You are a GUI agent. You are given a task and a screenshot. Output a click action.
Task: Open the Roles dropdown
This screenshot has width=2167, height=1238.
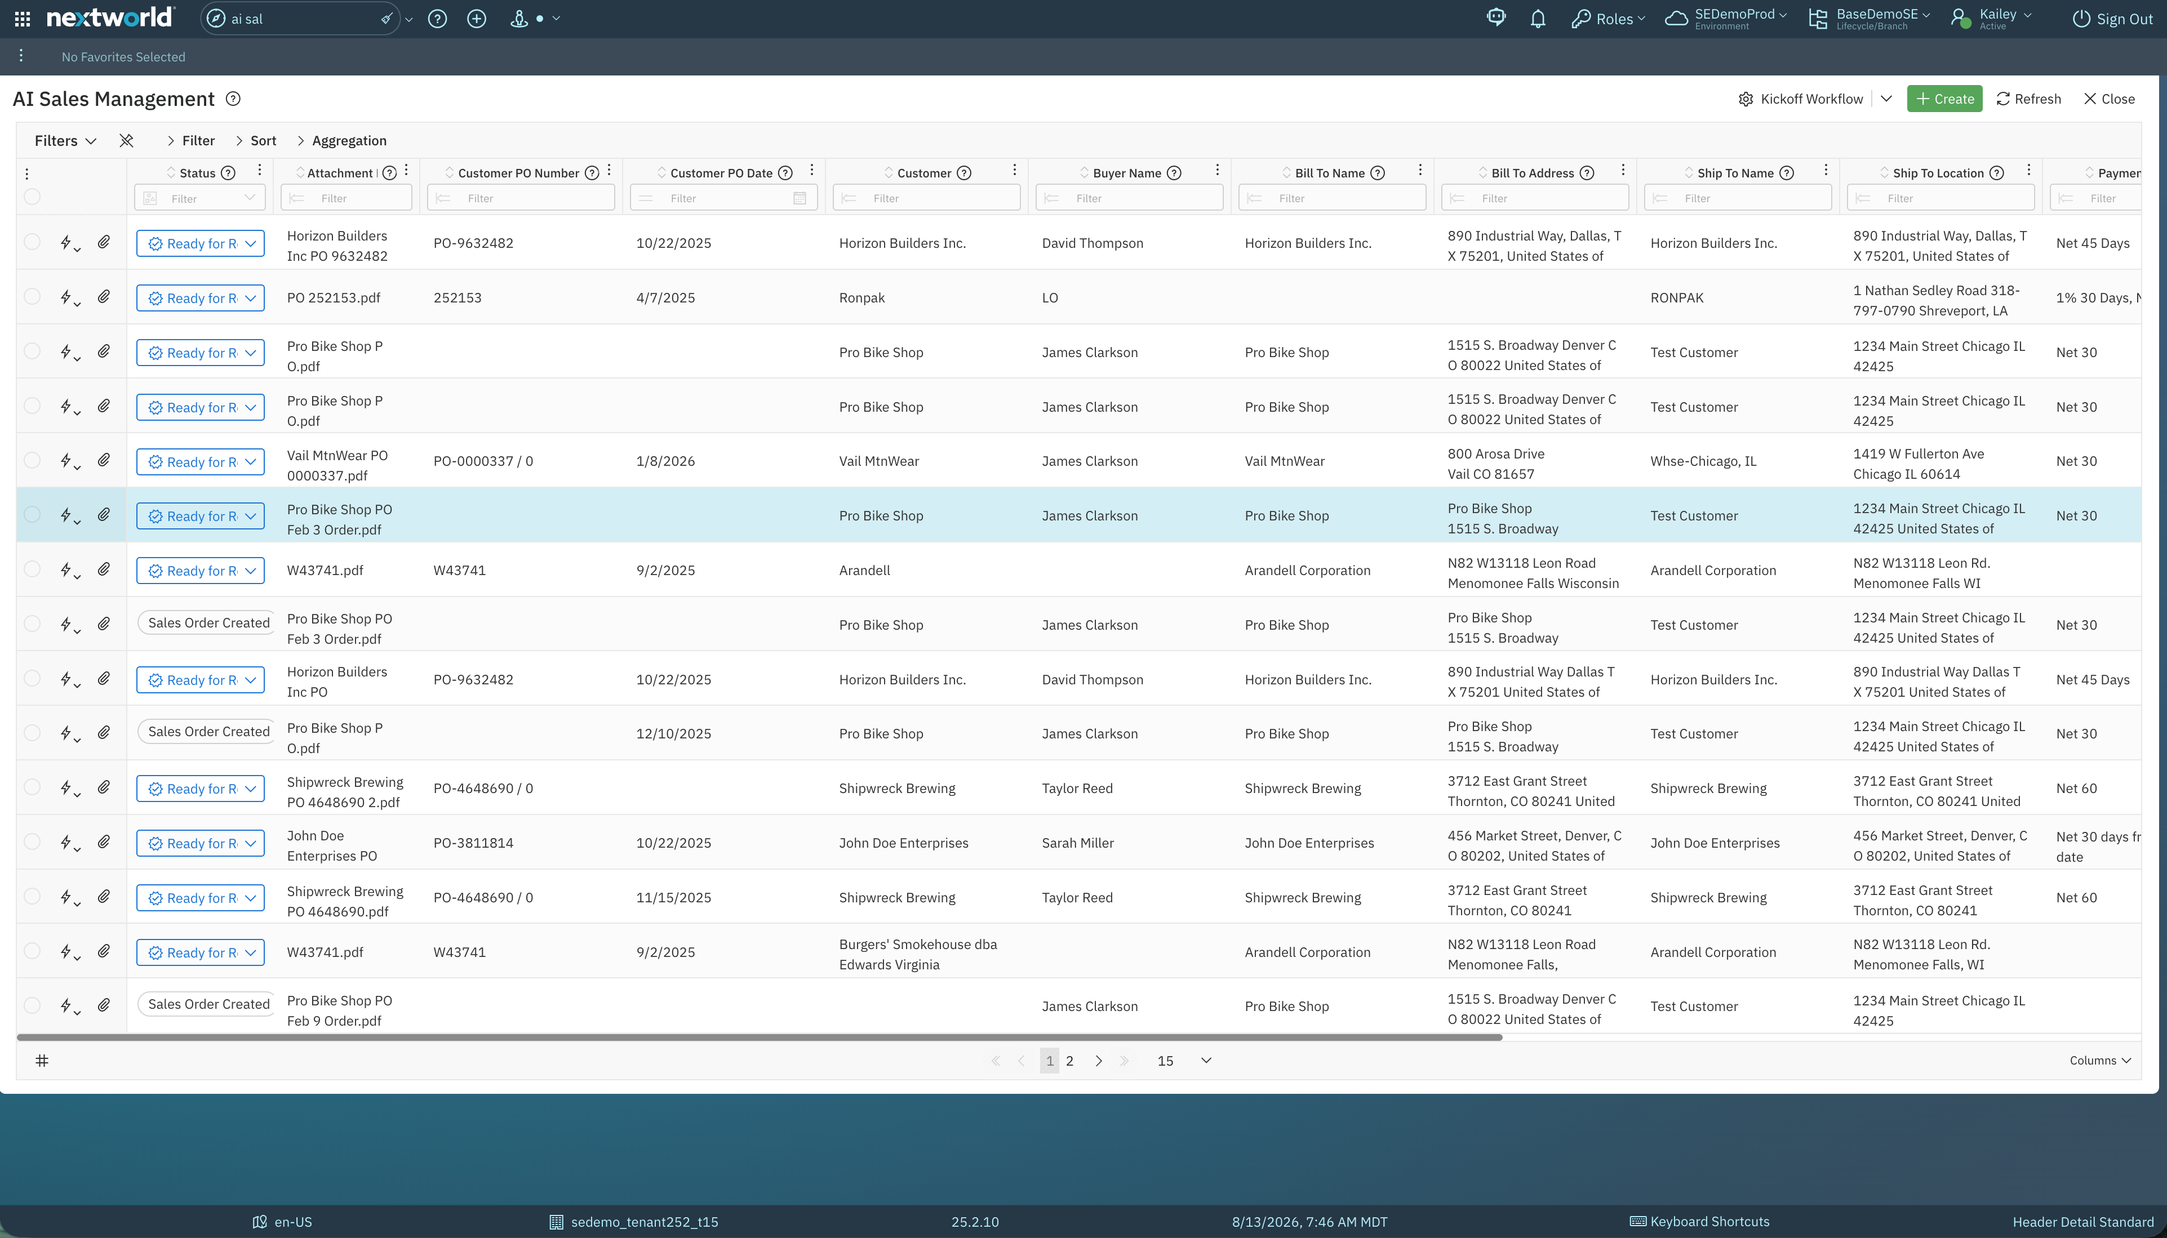(1608, 19)
